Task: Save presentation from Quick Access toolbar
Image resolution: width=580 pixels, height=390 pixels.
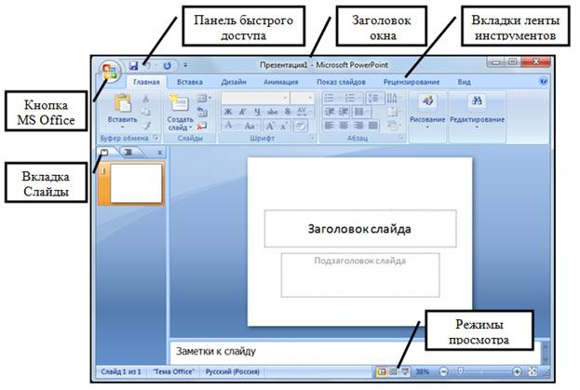Action: pyautogui.click(x=133, y=66)
